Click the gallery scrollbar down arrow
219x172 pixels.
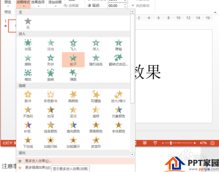[132, 154]
